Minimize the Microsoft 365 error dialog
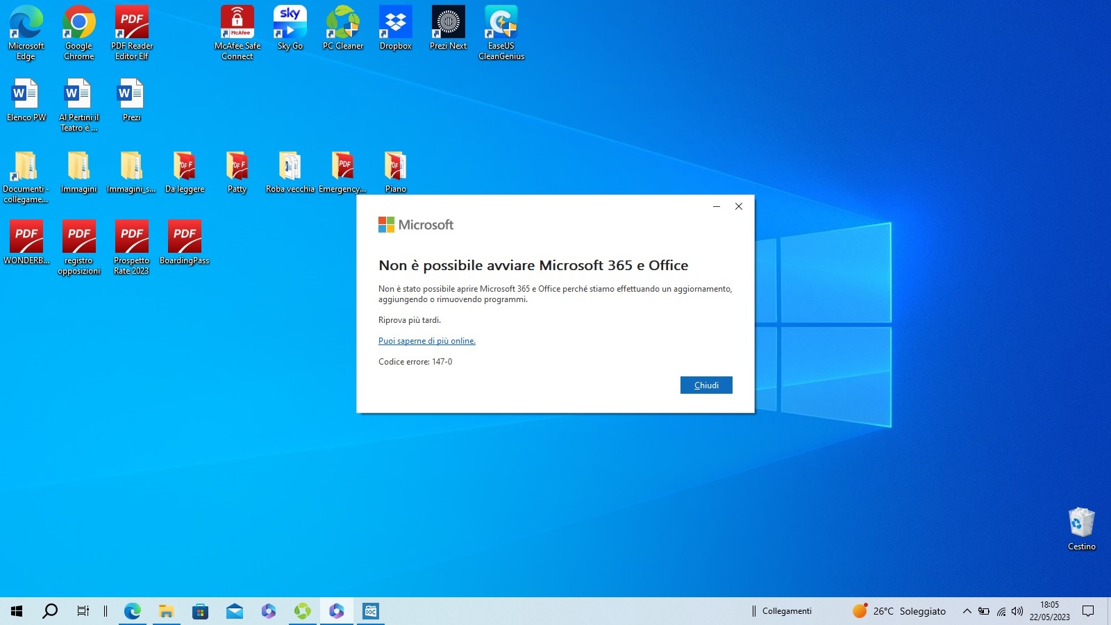1111x625 pixels. point(717,206)
